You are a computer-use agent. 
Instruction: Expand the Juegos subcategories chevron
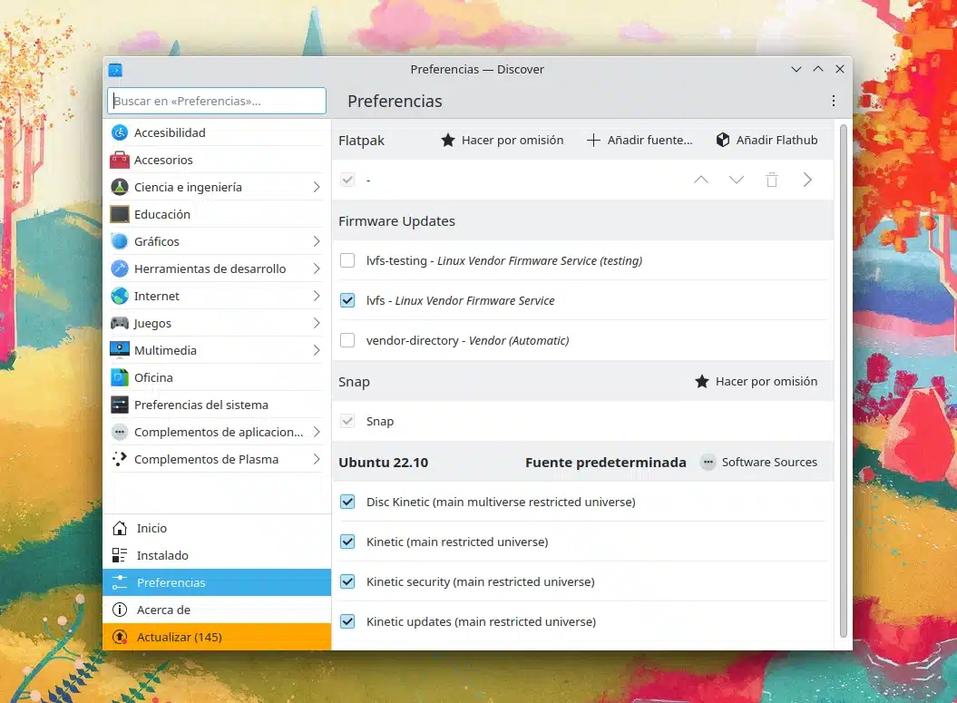pyautogui.click(x=317, y=323)
